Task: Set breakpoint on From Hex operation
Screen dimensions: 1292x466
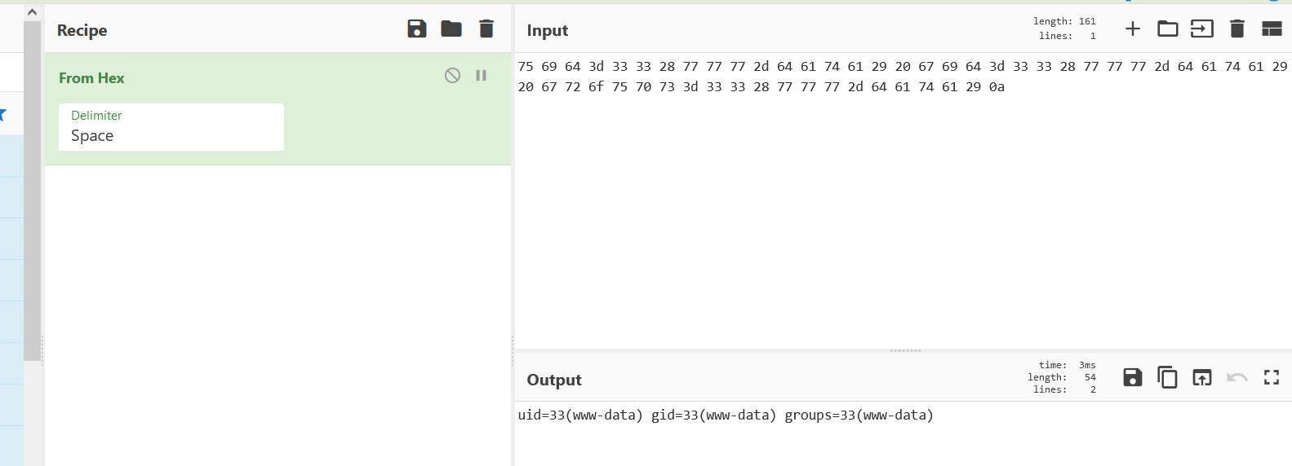Action: [x=482, y=76]
